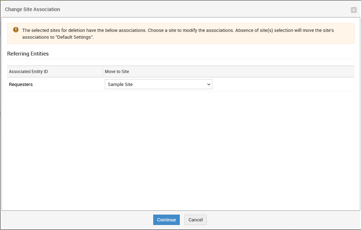Click the Referring Entities section heading
Image resolution: width=361 pixels, height=230 pixels.
click(28, 54)
